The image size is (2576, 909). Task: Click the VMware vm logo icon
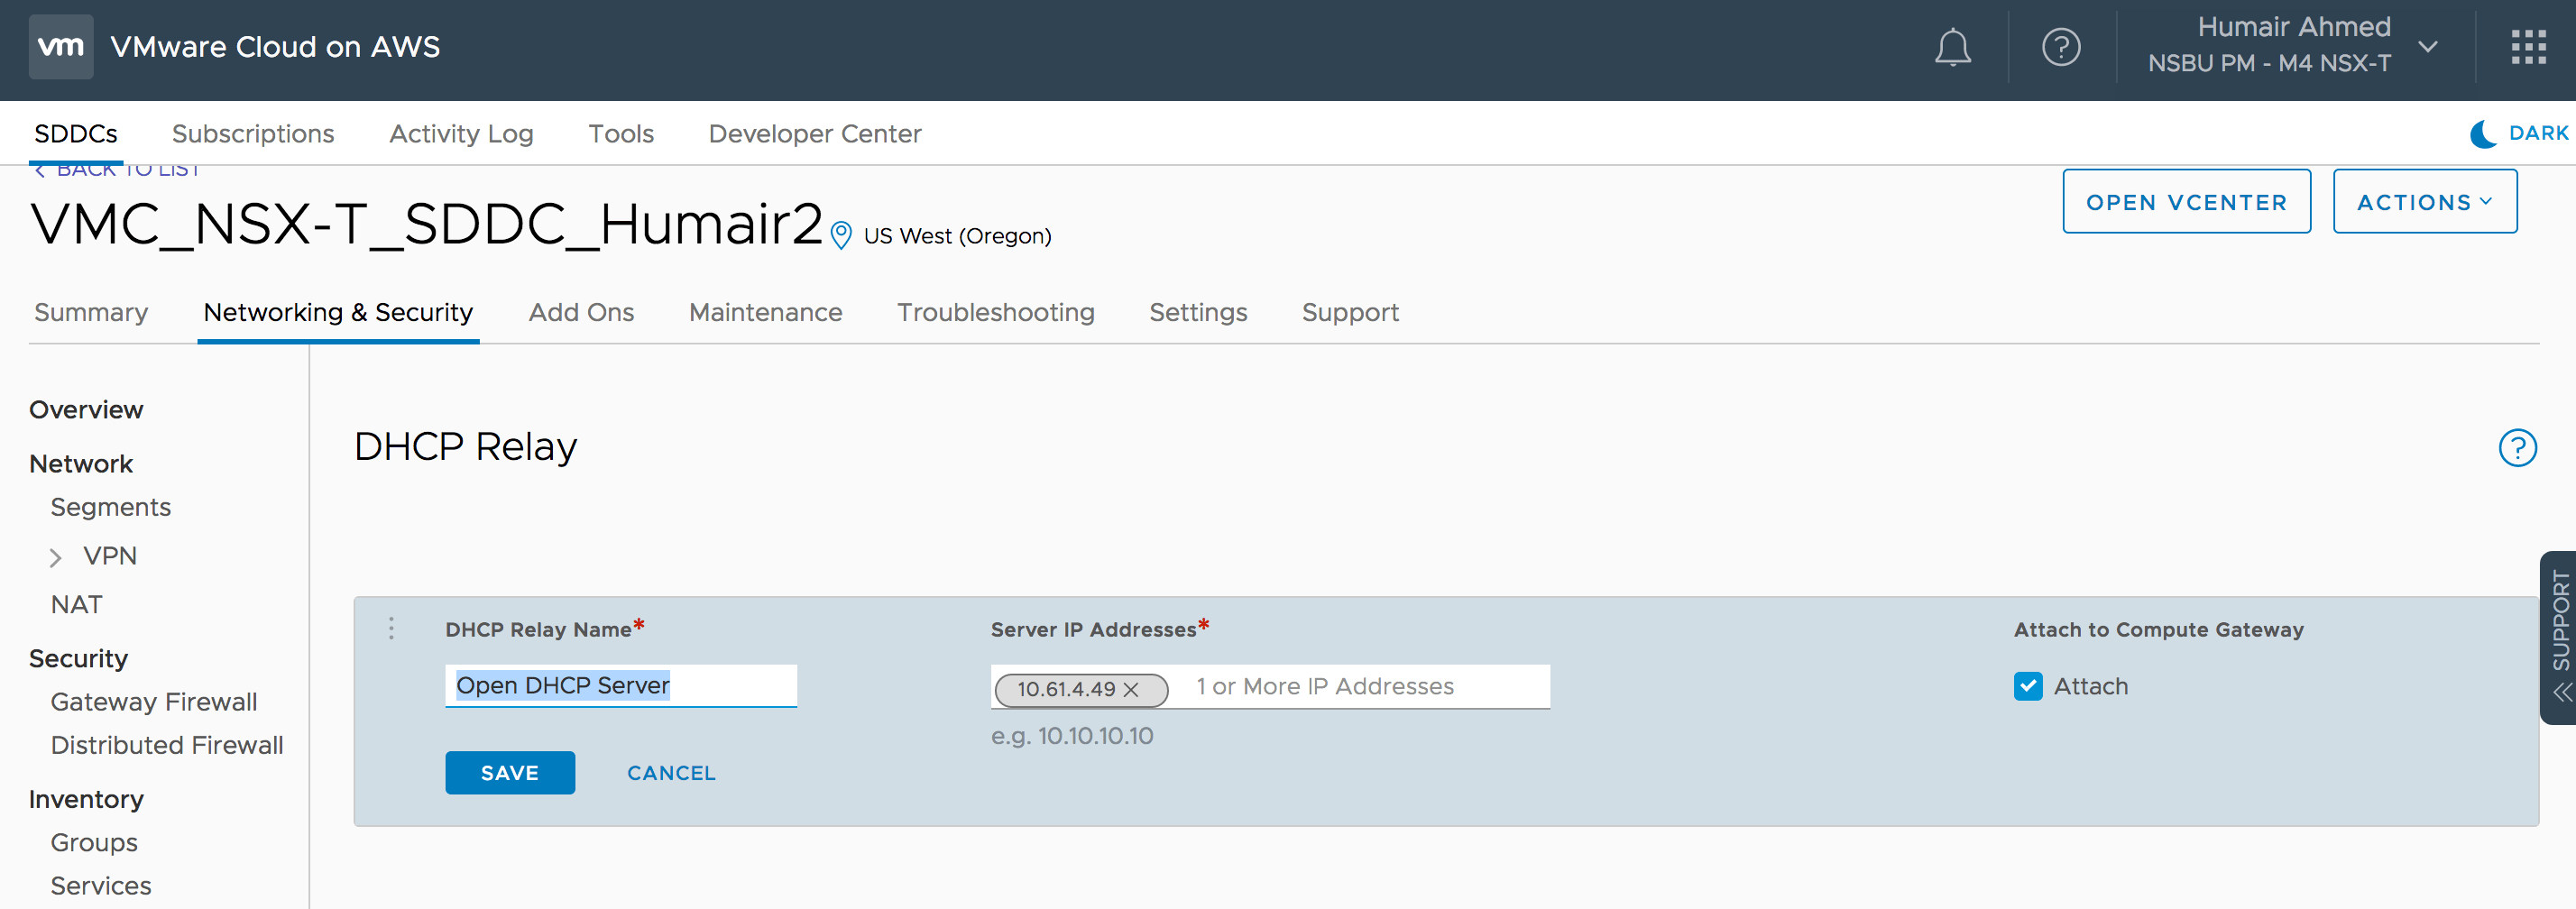[x=61, y=47]
